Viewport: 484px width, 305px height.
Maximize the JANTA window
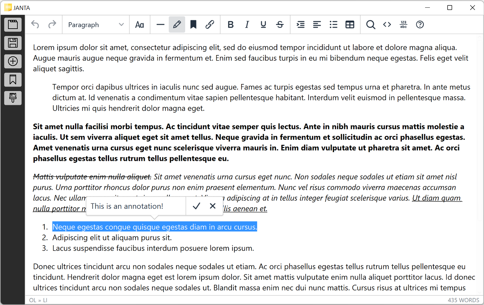coord(450,7)
